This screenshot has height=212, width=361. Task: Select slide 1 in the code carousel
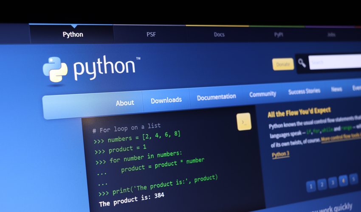(311, 186)
